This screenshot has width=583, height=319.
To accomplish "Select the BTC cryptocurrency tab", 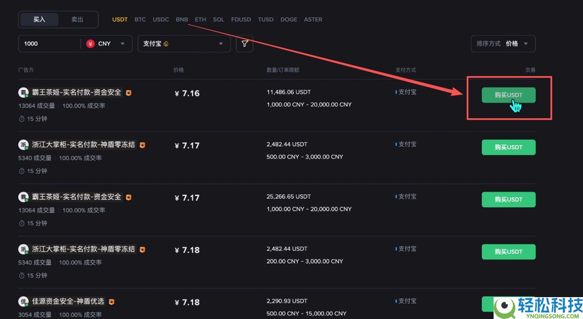I will [140, 19].
